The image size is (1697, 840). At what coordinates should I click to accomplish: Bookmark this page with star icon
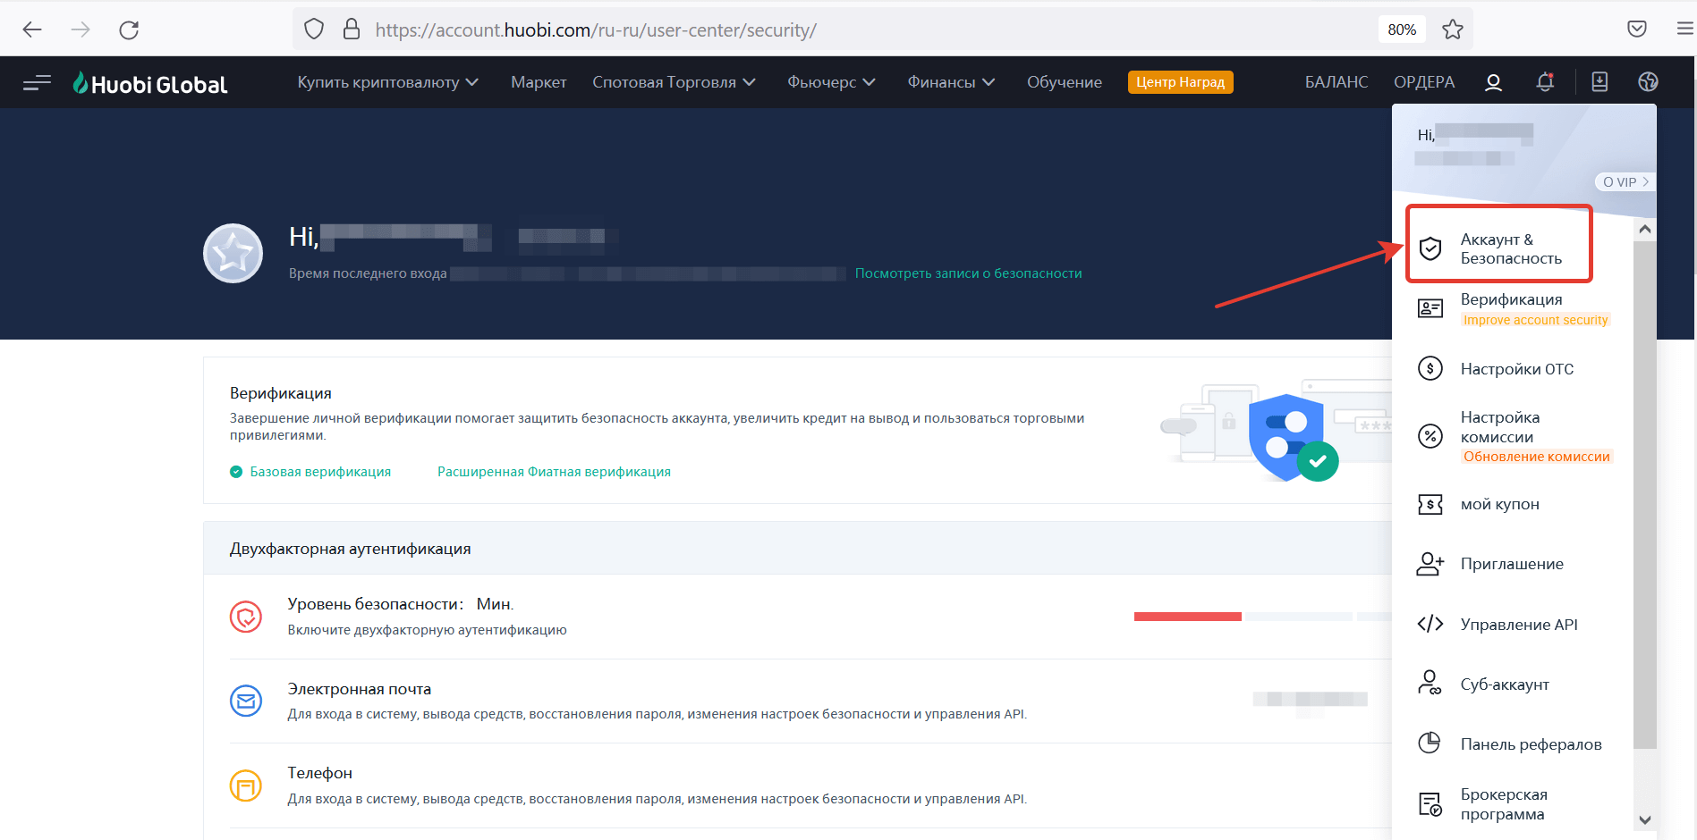(1453, 29)
